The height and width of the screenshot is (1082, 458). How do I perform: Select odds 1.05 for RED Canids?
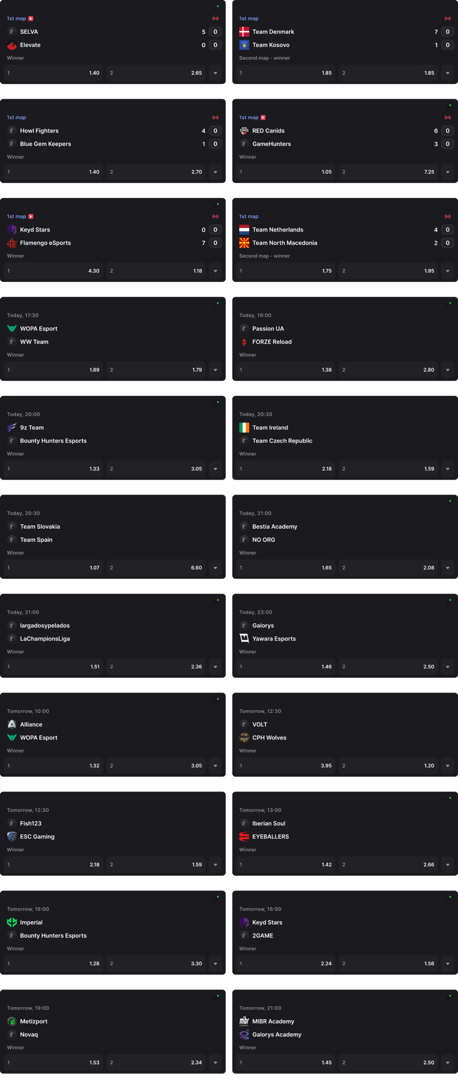tap(286, 172)
